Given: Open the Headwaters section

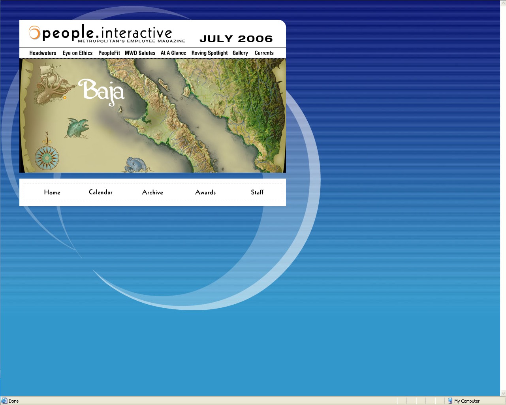Looking at the screenshot, I should click(43, 53).
